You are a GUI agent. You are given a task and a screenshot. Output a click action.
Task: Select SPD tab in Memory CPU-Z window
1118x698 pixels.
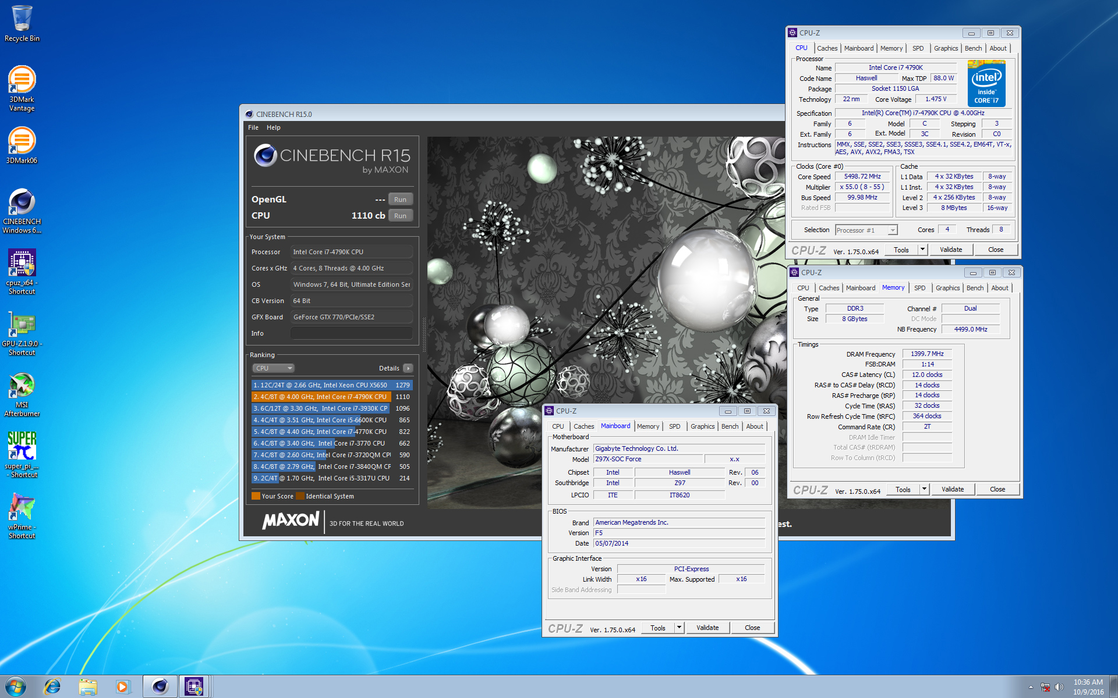[919, 288]
